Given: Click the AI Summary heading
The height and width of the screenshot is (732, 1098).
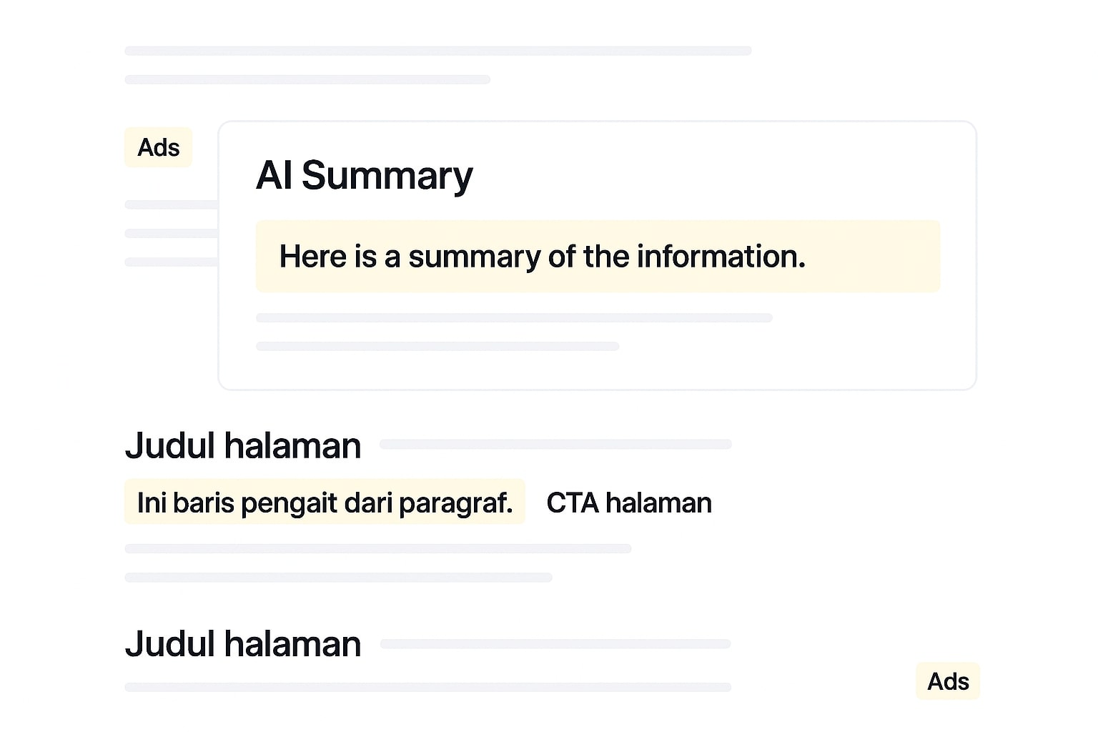Looking at the screenshot, I should (364, 175).
